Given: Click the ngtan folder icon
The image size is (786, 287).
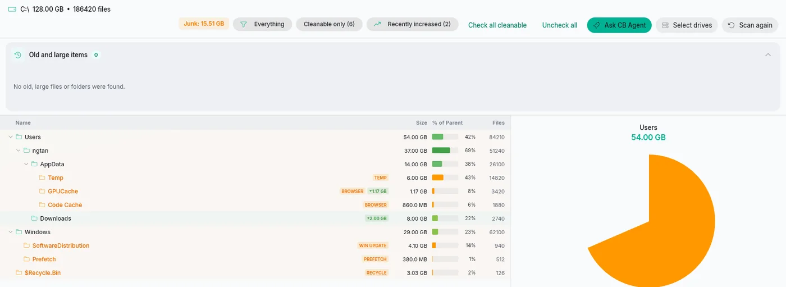Looking at the screenshot, I should coord(27,151).
